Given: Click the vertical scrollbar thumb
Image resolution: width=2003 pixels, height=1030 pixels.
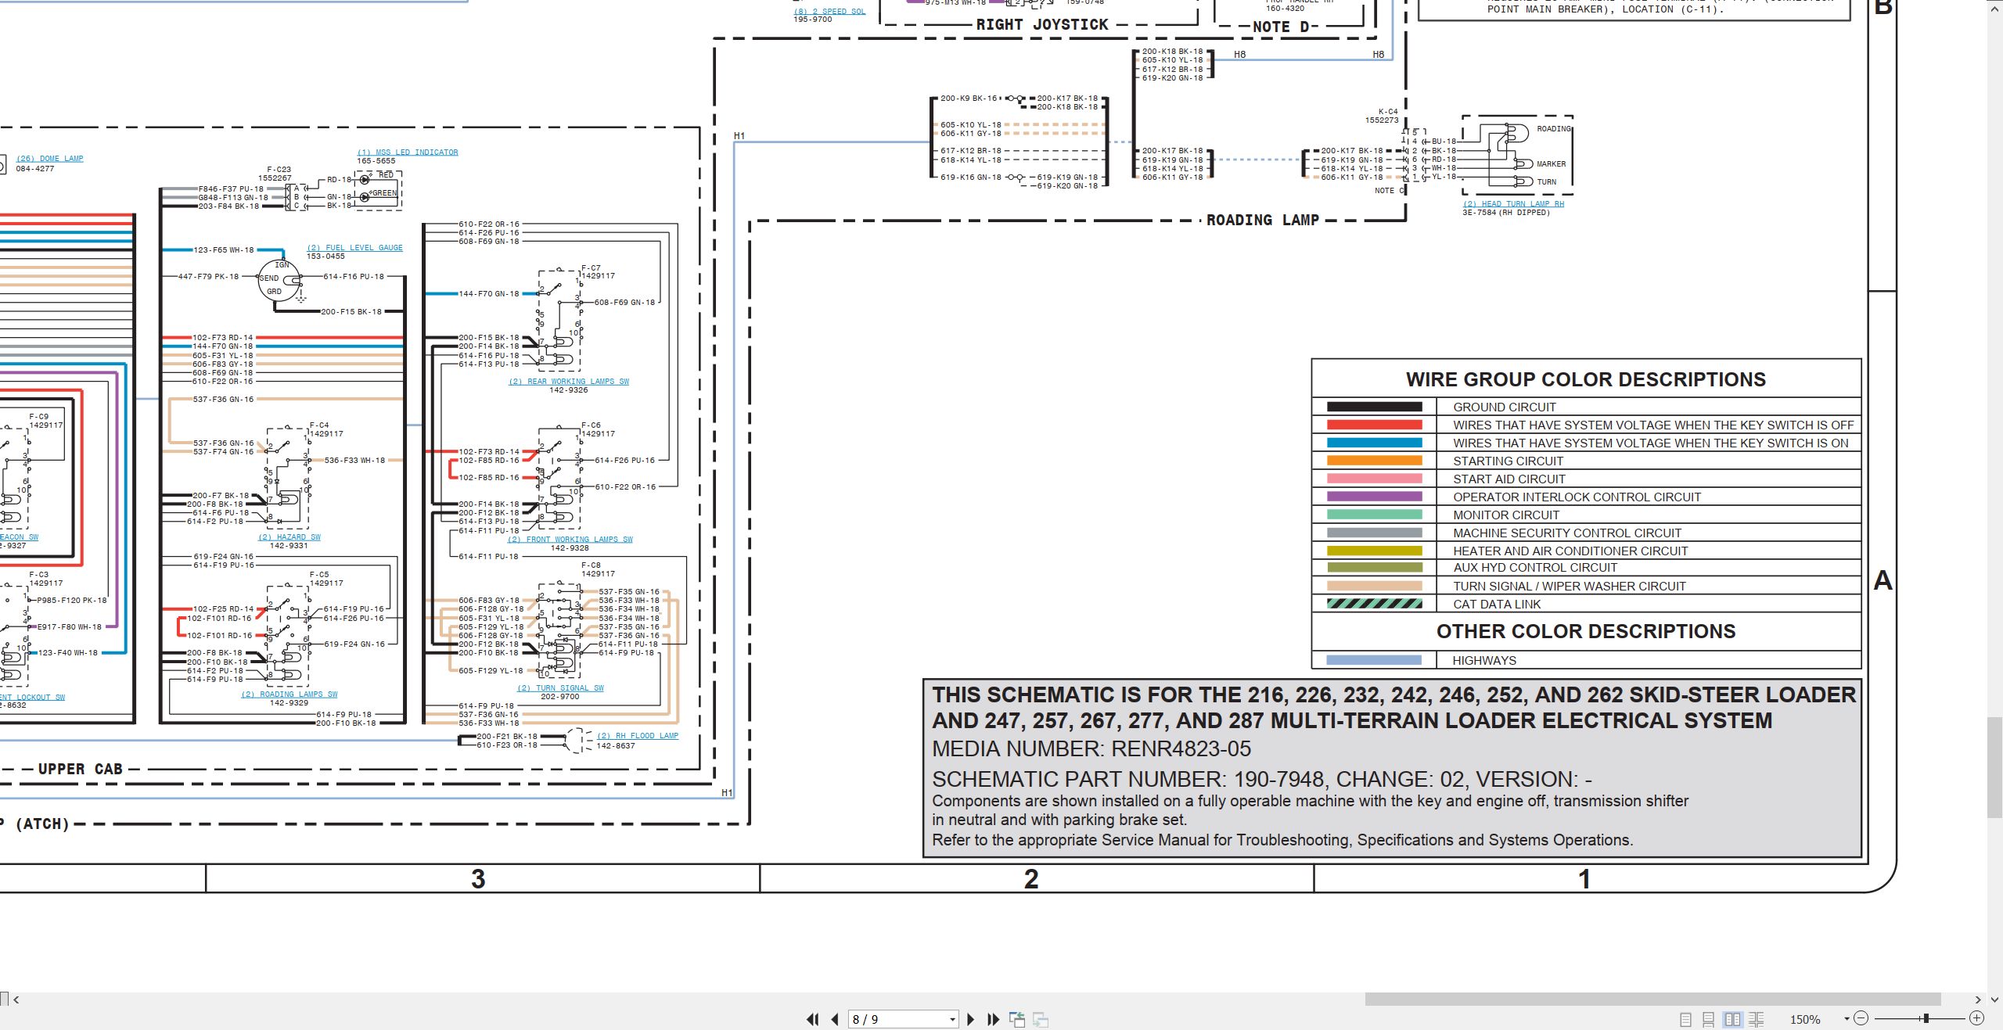Looking at the screenshot, I should (1995, 766).
